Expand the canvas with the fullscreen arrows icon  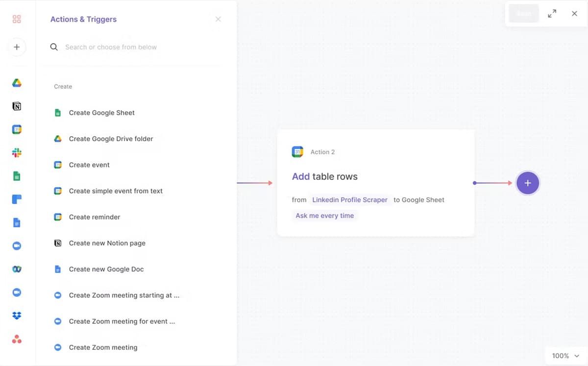click(552, 14)
